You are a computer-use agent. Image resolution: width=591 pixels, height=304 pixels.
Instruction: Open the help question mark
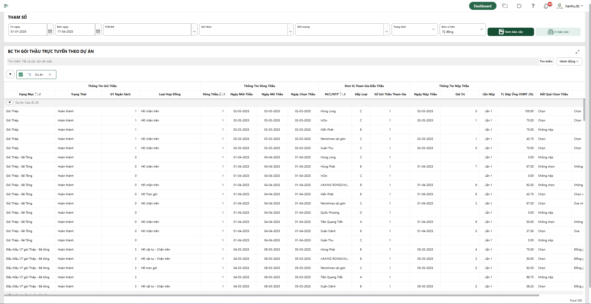[533, 6]
